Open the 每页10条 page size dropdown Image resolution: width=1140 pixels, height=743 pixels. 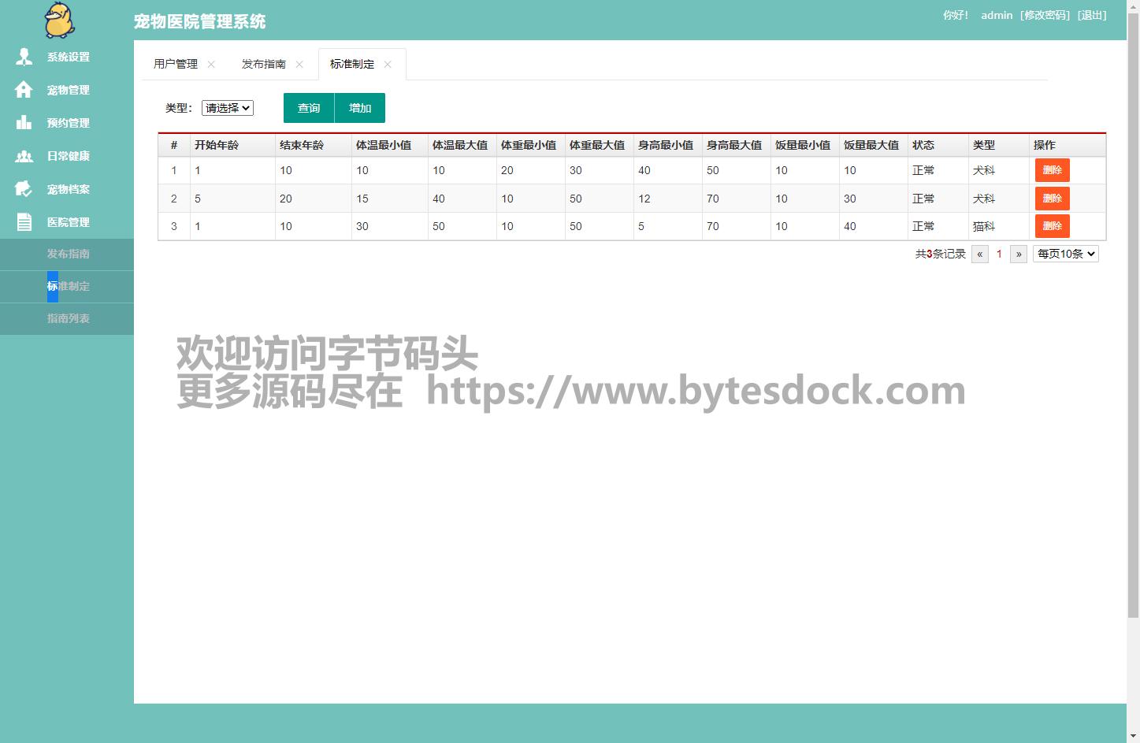point(1065,254)
